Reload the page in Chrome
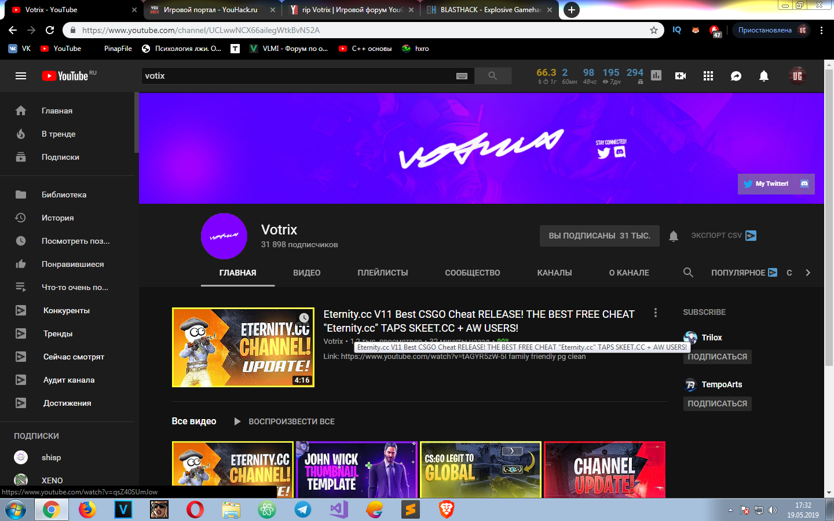 50,30
